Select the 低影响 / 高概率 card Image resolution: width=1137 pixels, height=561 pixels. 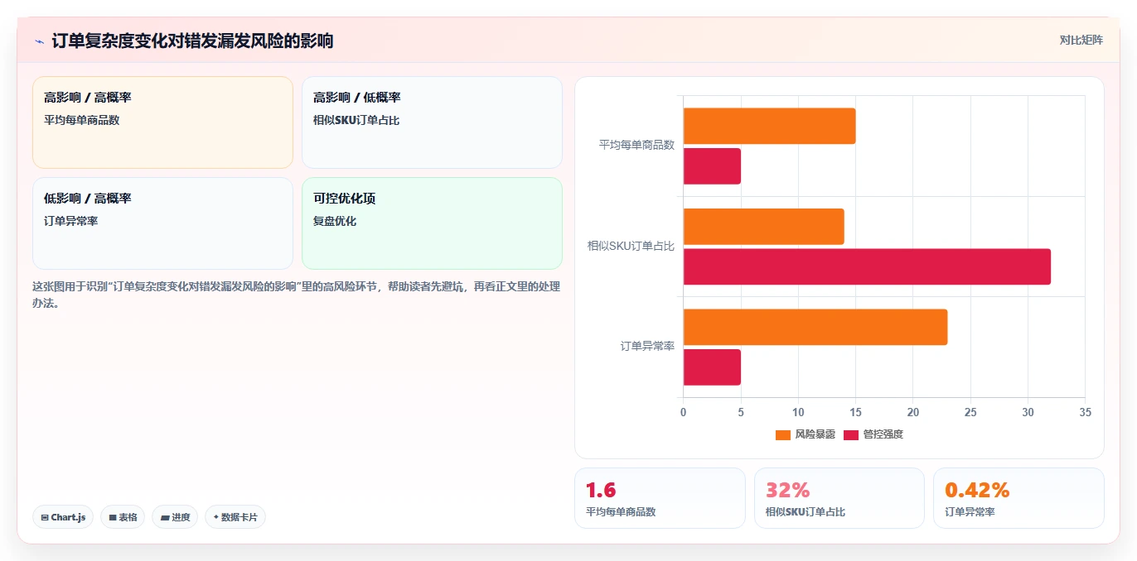[x=162, y=223]
